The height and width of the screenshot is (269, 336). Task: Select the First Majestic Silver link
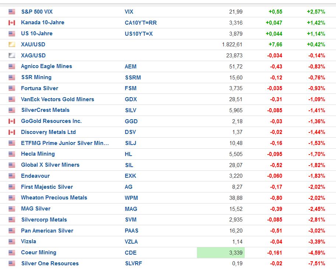(47, 187)
